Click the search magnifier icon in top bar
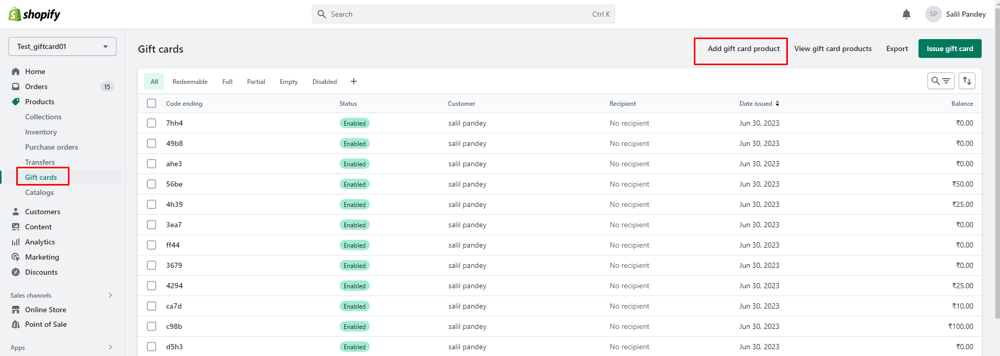The image size is (1000, 356). [322, 14]
